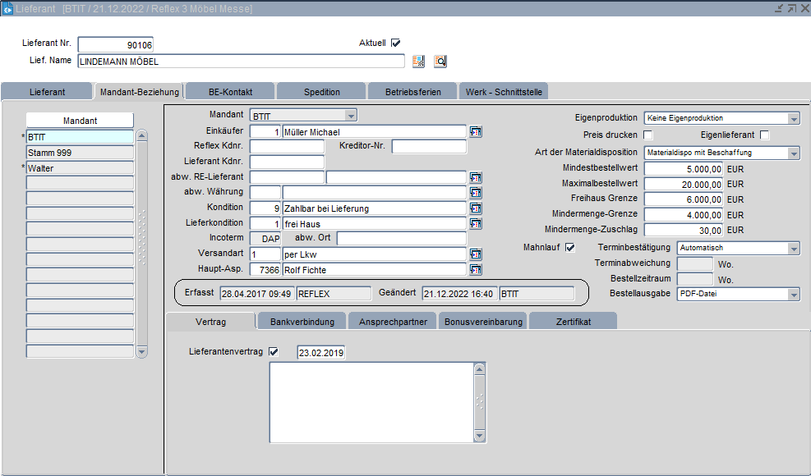Select Walter in the Mandant list
Image resolution: width=811 pixels, height=476 pixels.
(x=80, y=167)
